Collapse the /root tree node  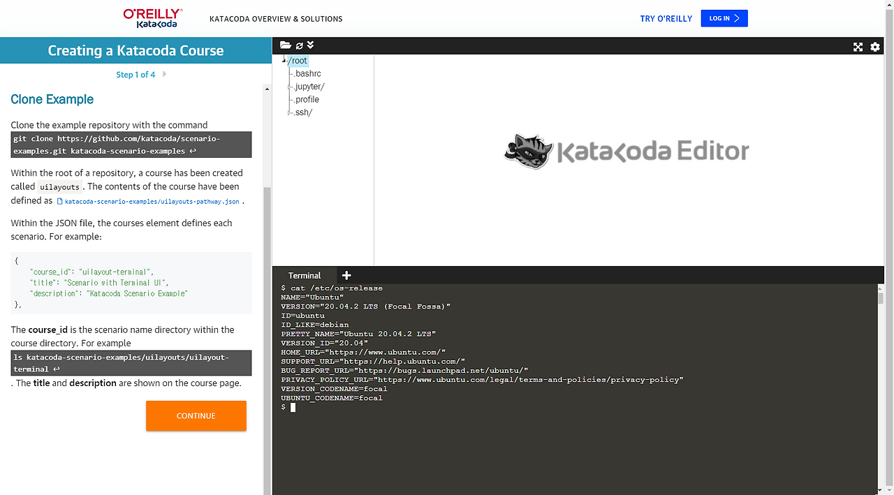284,61
